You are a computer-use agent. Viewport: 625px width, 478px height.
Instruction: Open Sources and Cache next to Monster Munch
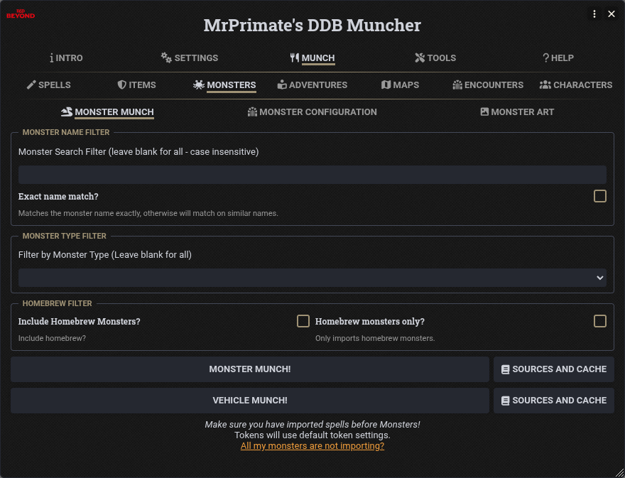pos(554,369)
